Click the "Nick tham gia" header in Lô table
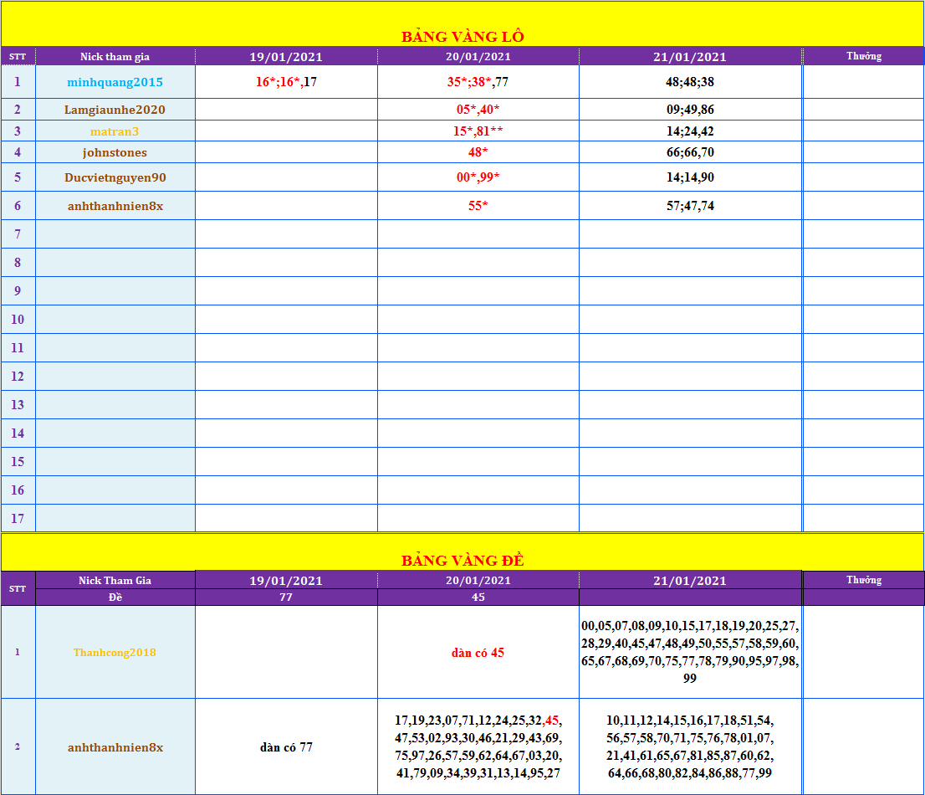The width and height of the screenshot is (925, 795). [x=115, y=57]
